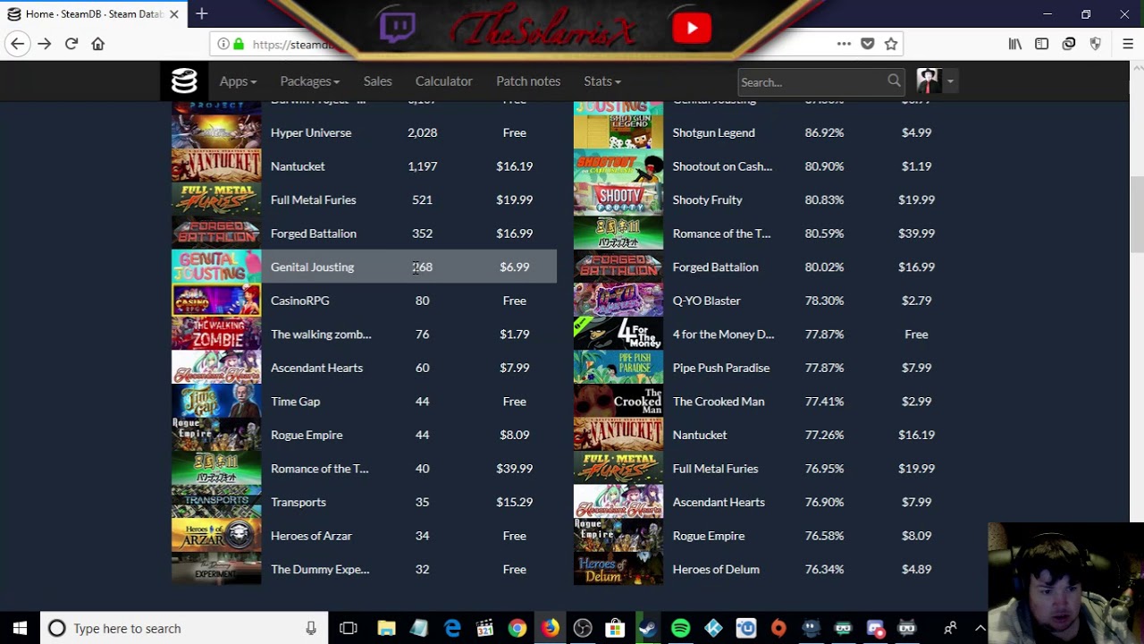Click the SteamDB logo icon
Viewport: 1144px width, 644px height.
(x=184, y=81)
